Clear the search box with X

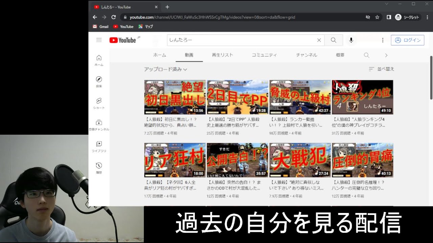coord(319,40)
